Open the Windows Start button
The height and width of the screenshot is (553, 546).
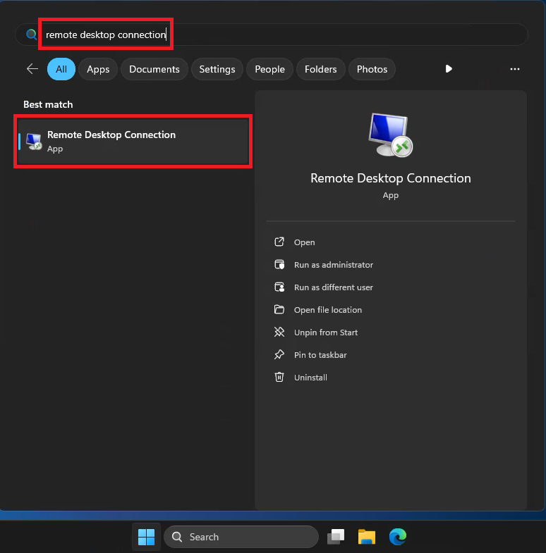pos(146,537)
